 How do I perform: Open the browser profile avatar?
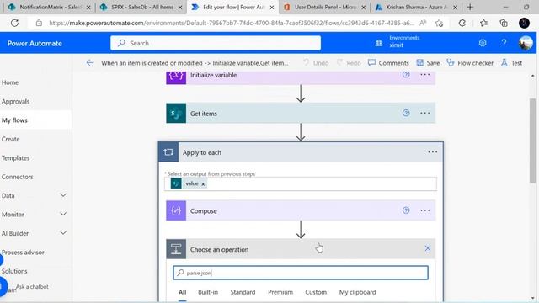click(524, 23)
